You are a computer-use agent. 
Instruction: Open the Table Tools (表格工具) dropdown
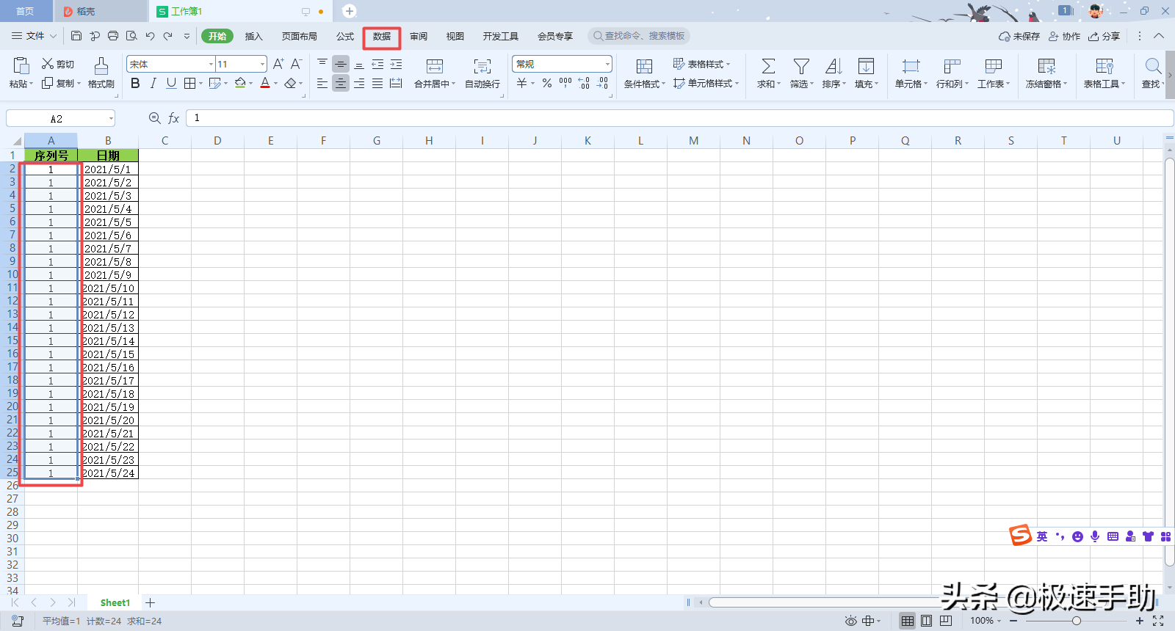(1104, 73)
